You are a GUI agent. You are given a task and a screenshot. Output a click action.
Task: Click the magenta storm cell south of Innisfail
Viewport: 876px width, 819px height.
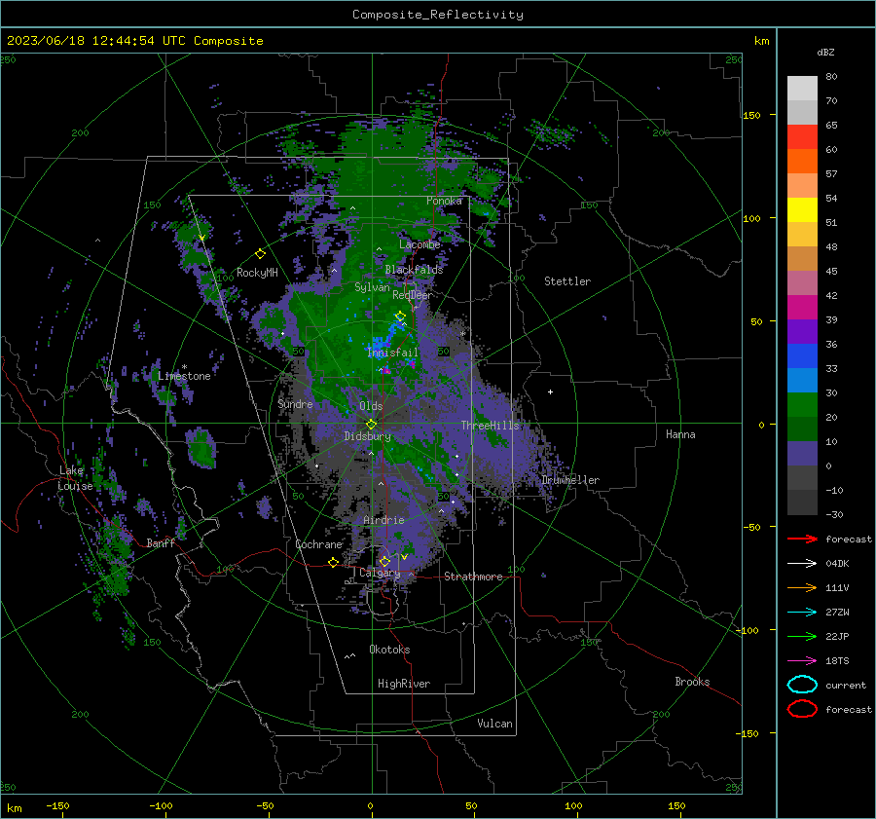385,369
